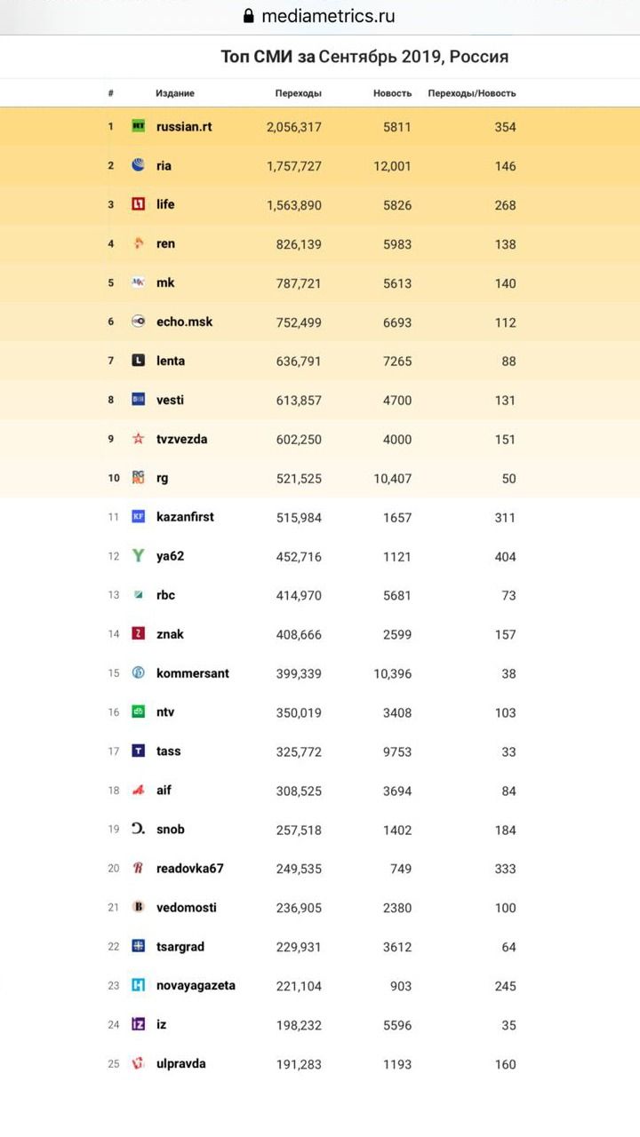Screen dimensions: 640x1137
Task: Click the tass dark blue icon
Action: tap(139, 751)
